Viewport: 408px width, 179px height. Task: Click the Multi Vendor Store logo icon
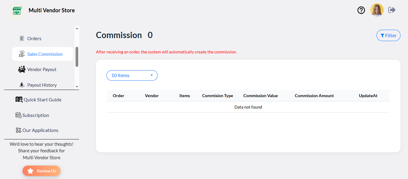point(17,11)
